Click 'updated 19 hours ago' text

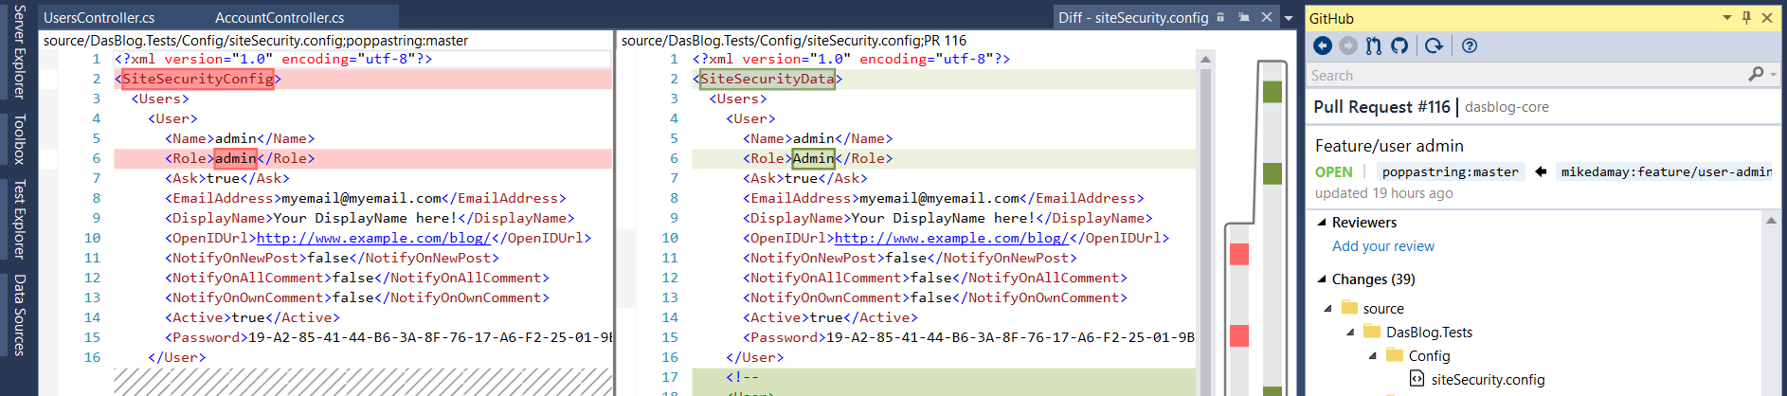(x=1383, y=193)
